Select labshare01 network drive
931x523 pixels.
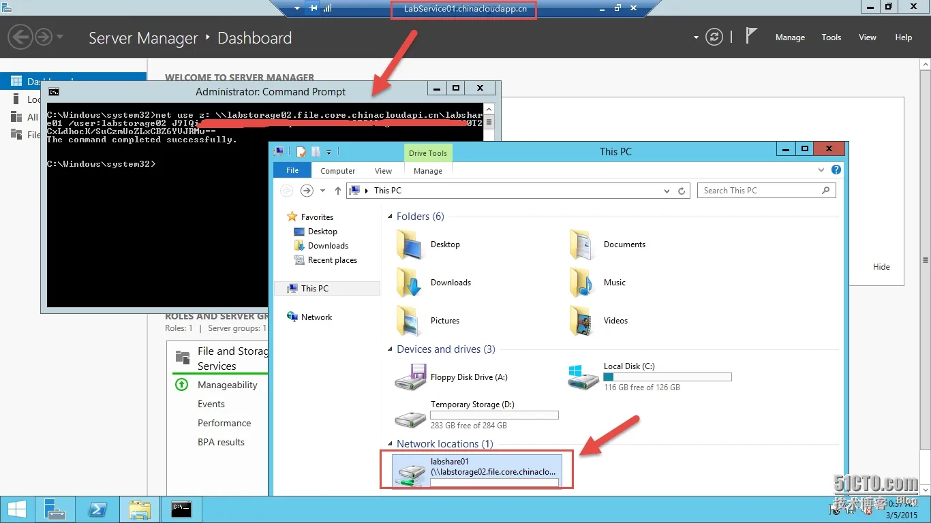(477, 471)
